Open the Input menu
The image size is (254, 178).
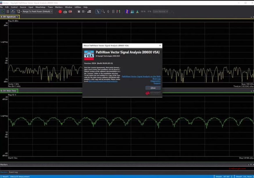(31, 7)
